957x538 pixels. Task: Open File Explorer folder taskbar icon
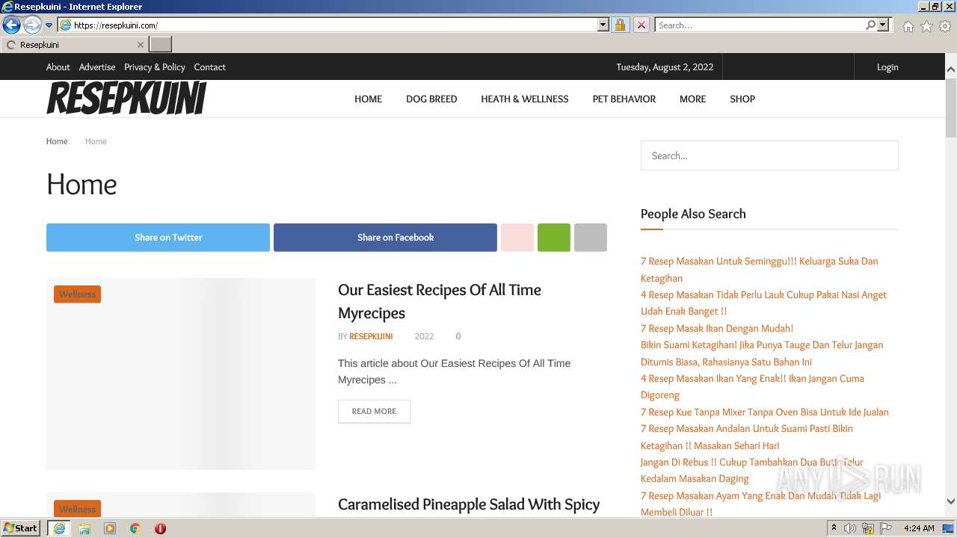[84, 528]
